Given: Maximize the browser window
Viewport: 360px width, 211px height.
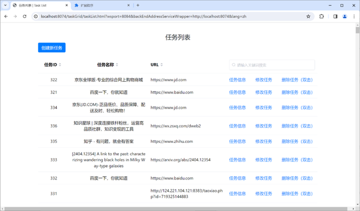Looking at the screenshot, I should (342, 5).
